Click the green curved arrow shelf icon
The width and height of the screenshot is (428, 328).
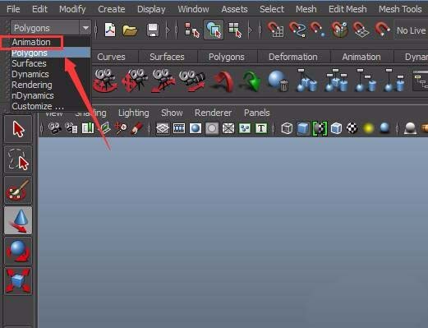coord(251,81)
